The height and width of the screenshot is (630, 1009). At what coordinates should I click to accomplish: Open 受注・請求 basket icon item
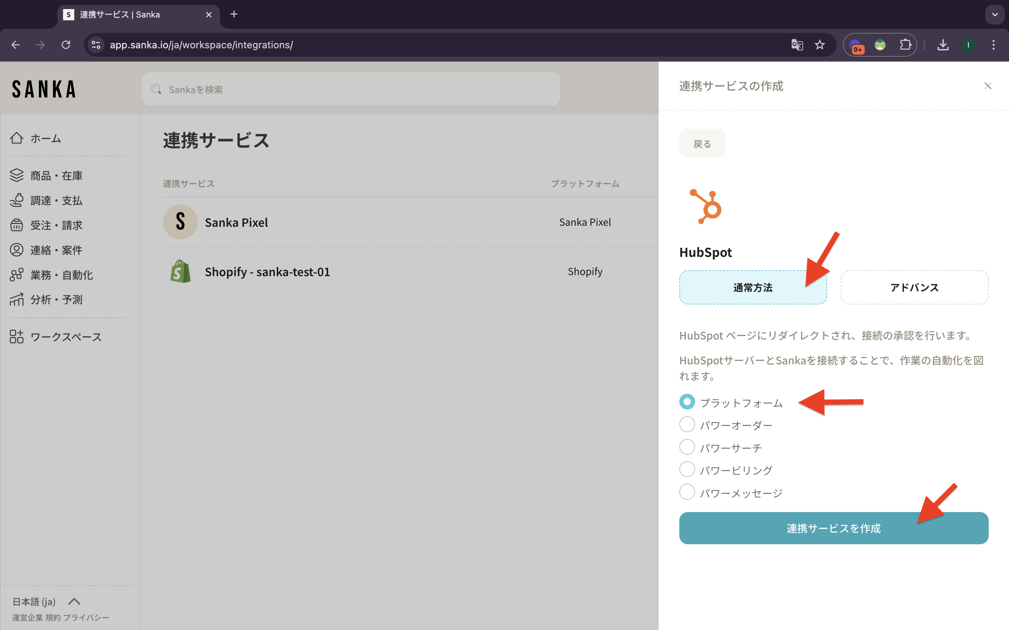pyautogui.click(x=17, y=225)
